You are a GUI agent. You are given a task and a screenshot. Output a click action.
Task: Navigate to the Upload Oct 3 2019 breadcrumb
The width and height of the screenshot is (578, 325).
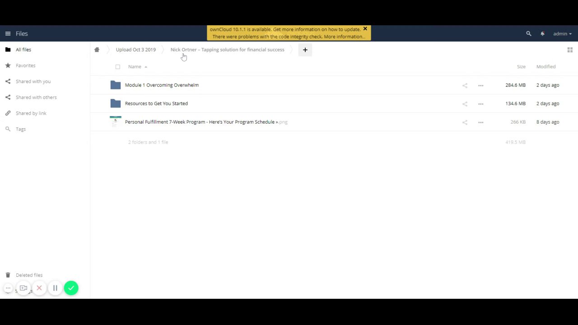[x=135, y=50]
